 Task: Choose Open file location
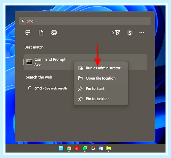pos(101,78)
